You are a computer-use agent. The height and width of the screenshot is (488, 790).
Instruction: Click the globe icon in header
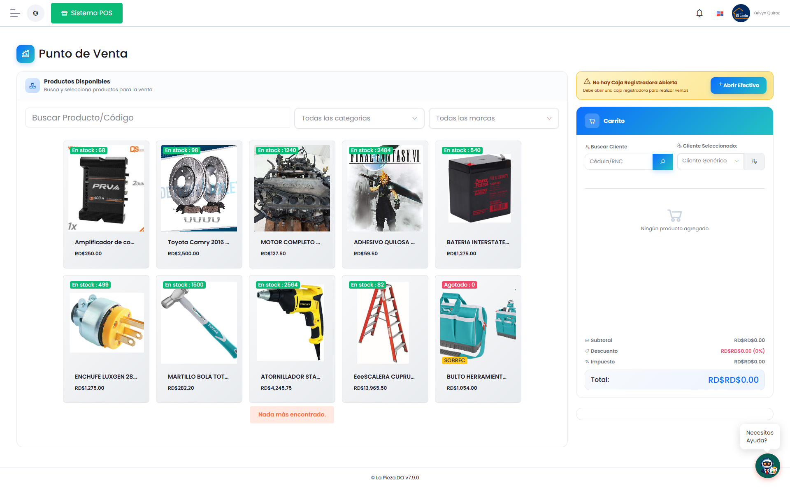[x=35, y=13]
